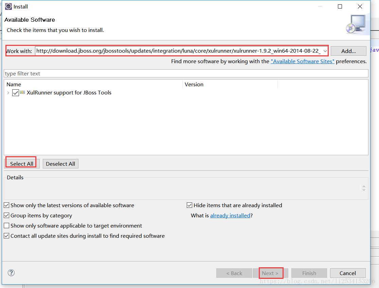Click the Name column header
The height and width of the screenshot is (288, 379).
pos(93,84)
